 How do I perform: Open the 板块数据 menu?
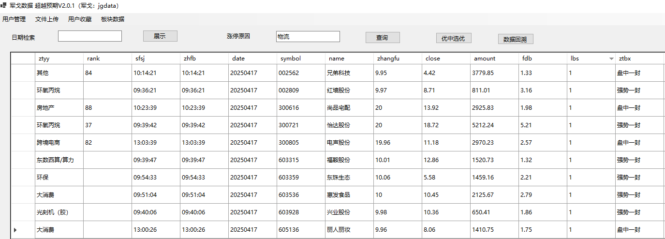tap(113, 19)
